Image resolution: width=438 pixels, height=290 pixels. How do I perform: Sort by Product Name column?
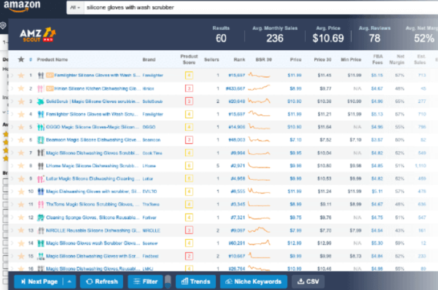(52, 59)
